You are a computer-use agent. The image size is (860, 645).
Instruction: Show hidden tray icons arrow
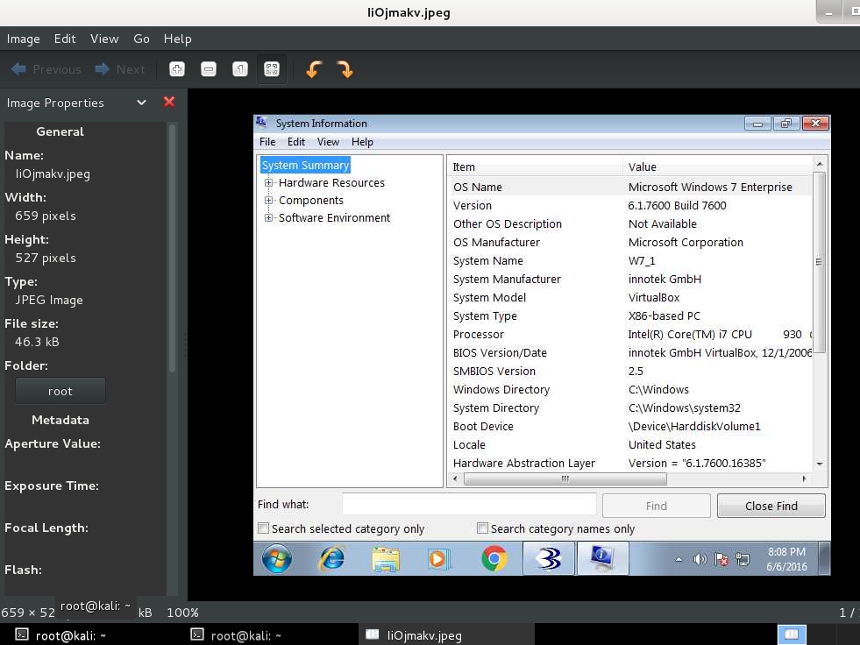click(679, 559)
